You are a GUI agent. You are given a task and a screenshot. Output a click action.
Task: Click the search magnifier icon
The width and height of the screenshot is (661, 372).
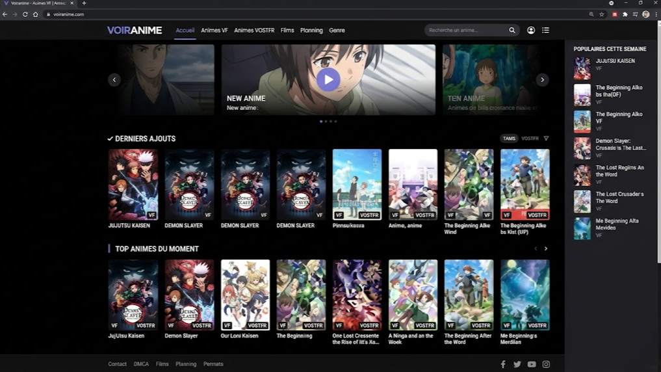pyautogui.click(x=512, y=30)
